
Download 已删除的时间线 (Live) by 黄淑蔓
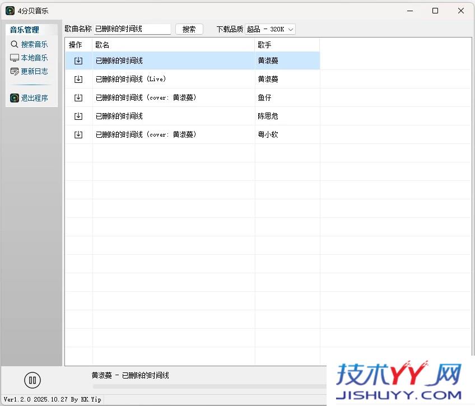(78, 79)
